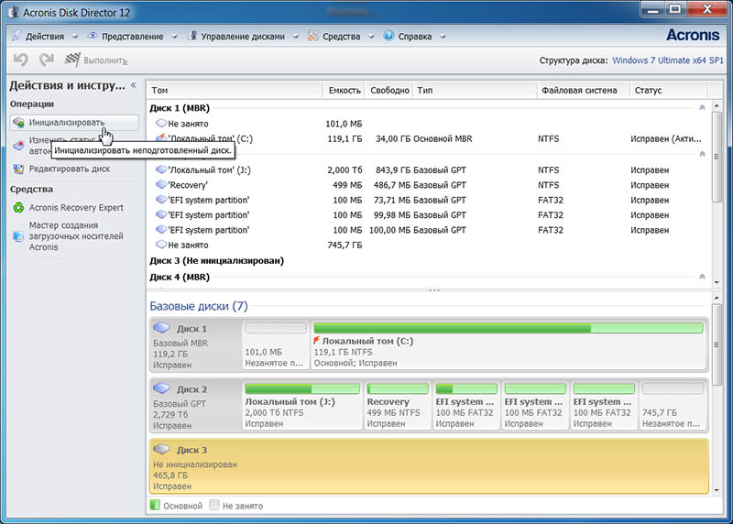Click the Изменить статус disk icon
This screenshot has height=524, width=733.
coord(18,146)
